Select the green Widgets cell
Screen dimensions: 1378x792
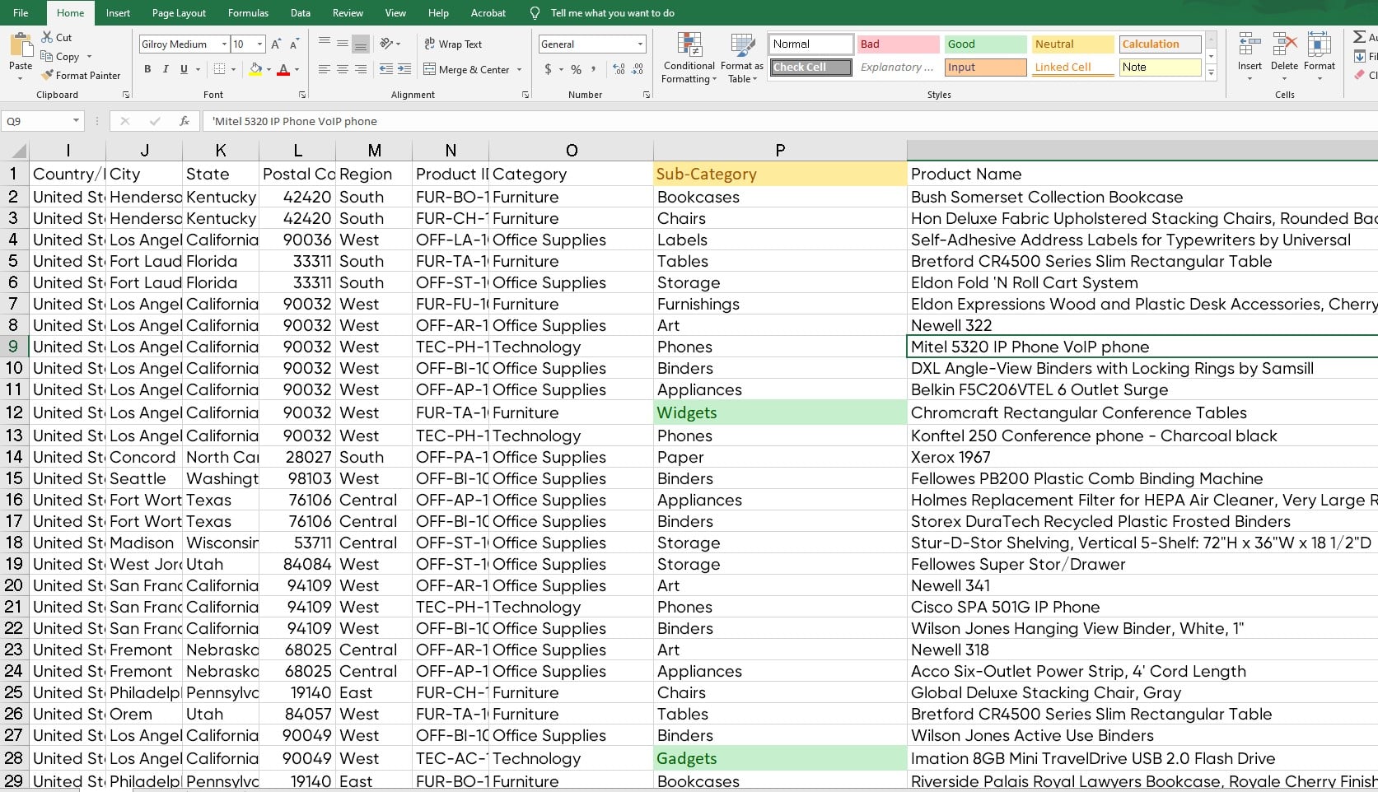tap(780, 412)
